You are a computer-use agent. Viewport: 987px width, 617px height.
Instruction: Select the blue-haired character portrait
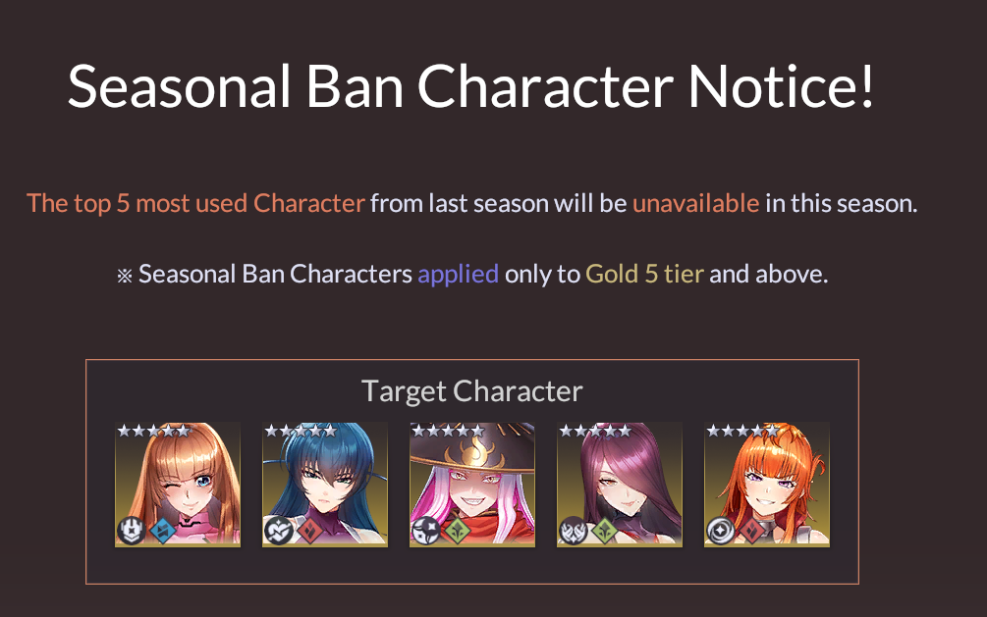[x=325, y=485]
